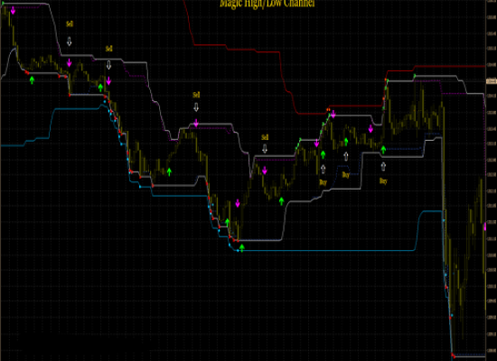Select magenta arrow beneath third Sell signal
Image resolution: width=497 pixels, height=361 pixels.
(196, 124)
